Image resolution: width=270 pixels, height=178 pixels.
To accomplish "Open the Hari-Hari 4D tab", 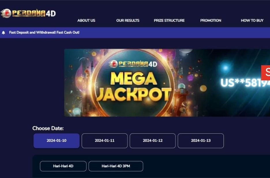I will [x=63, y=166].
